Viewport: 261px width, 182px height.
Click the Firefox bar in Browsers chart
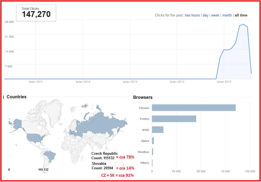click(174, 119)
